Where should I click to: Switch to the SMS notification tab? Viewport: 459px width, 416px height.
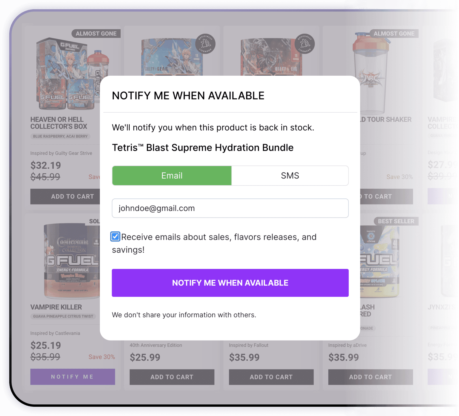click(x=290, y=175)
